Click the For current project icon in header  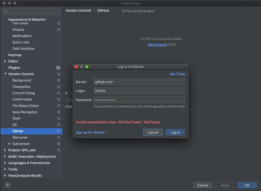[123, 11]
